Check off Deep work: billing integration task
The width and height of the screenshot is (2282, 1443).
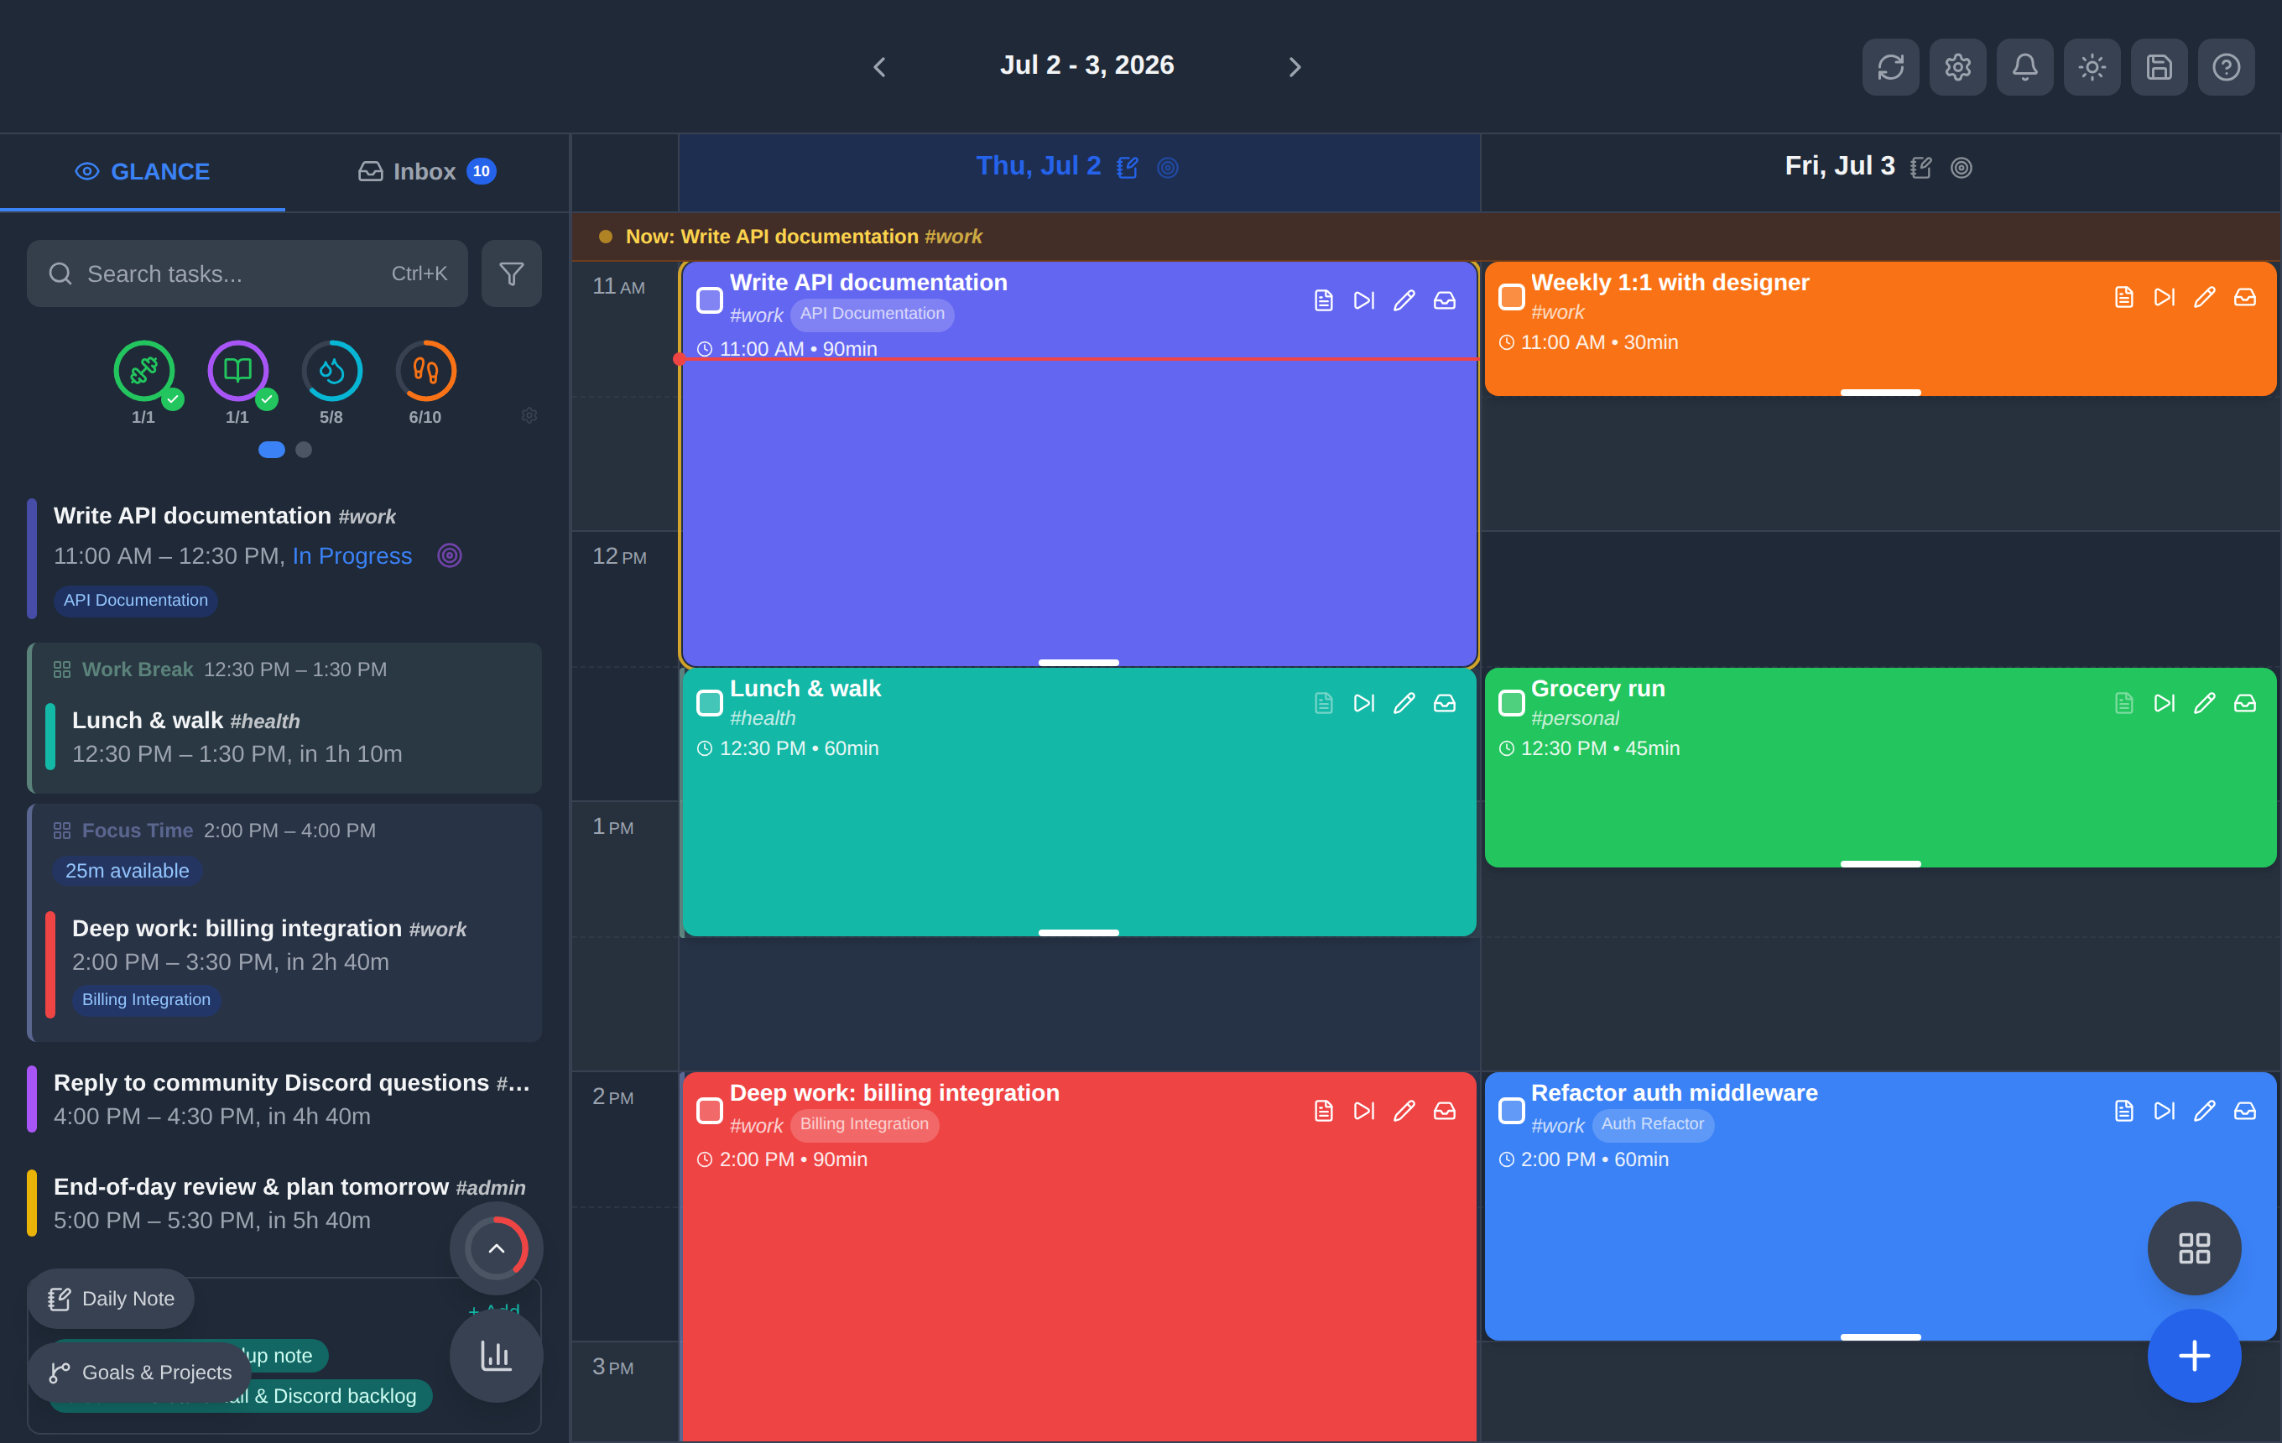[710, 1111]
